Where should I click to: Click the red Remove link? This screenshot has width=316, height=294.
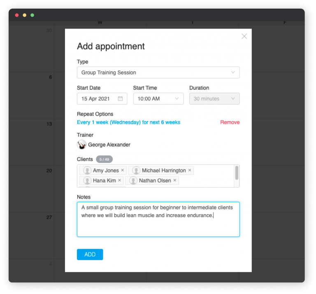pos(230,122)
